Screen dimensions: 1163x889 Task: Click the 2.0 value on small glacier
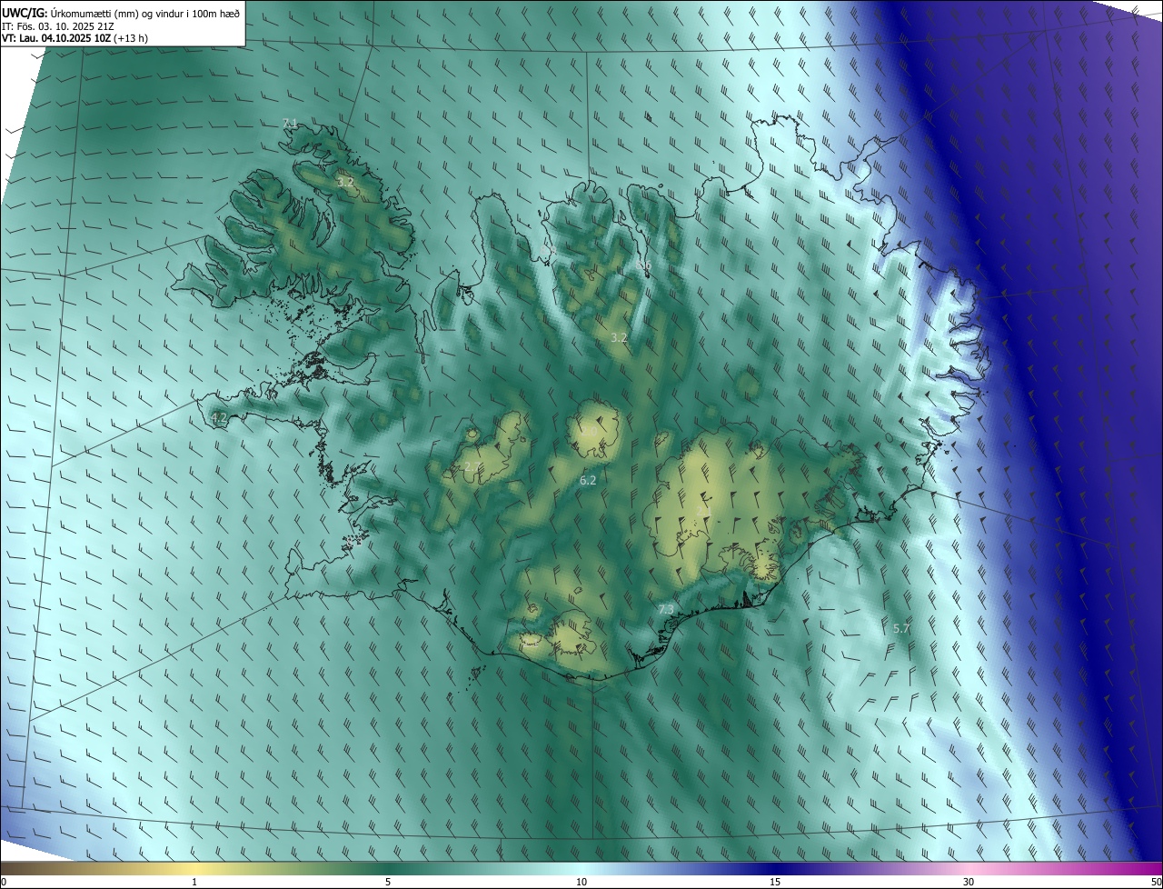point(590,433)
